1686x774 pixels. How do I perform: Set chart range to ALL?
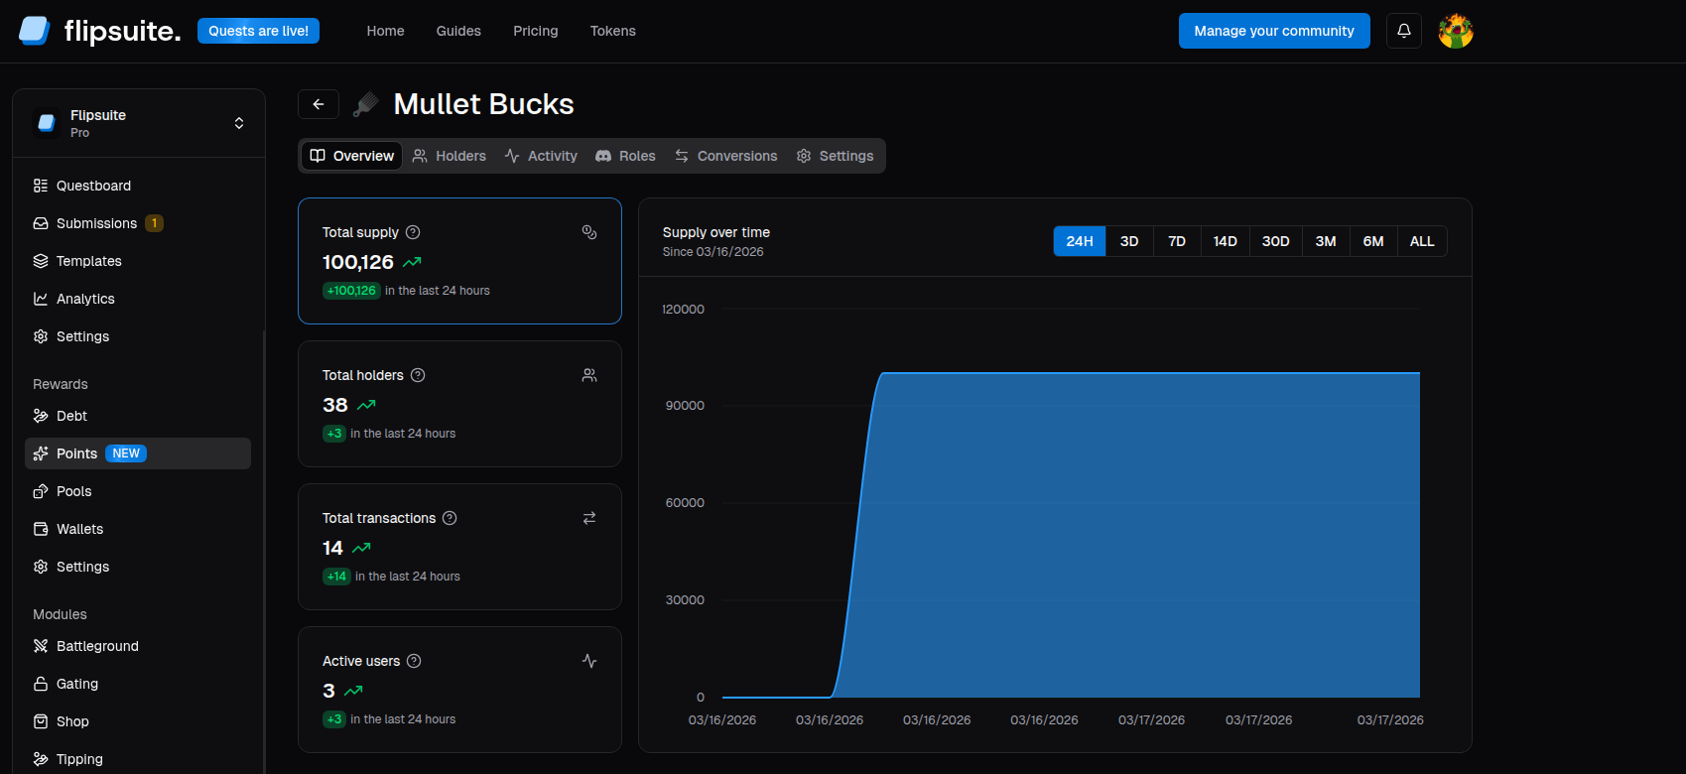coord(1421,241)
